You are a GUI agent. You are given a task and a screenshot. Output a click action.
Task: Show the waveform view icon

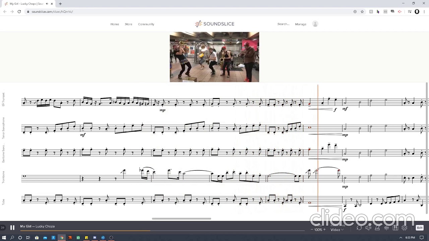386,228
